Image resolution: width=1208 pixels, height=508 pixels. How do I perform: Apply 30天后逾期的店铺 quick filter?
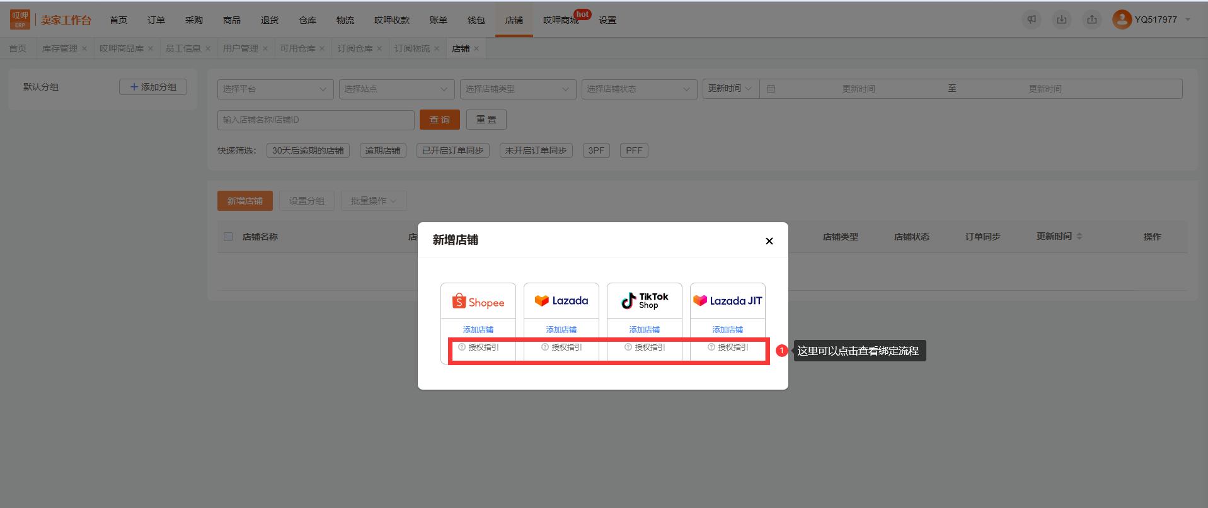click(308, 150)
